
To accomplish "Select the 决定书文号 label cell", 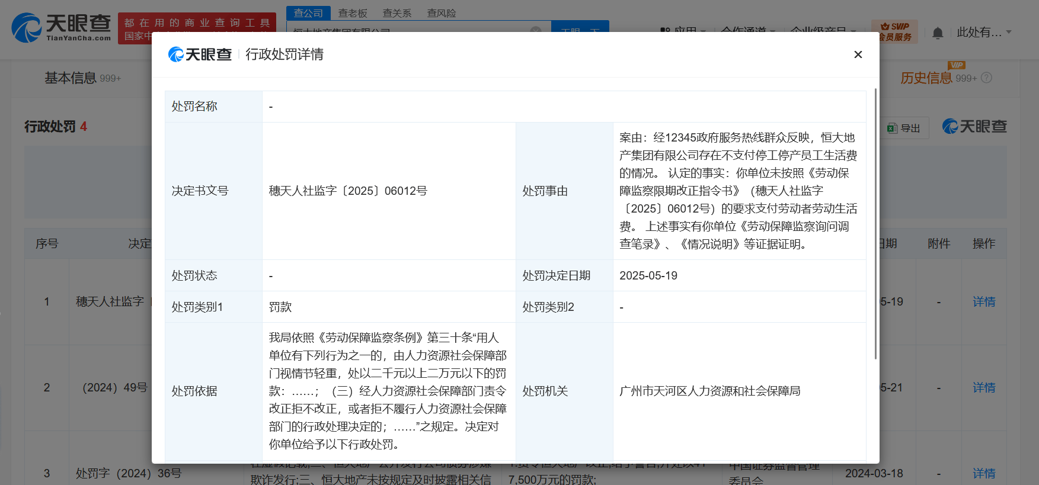I will point(213,191).
